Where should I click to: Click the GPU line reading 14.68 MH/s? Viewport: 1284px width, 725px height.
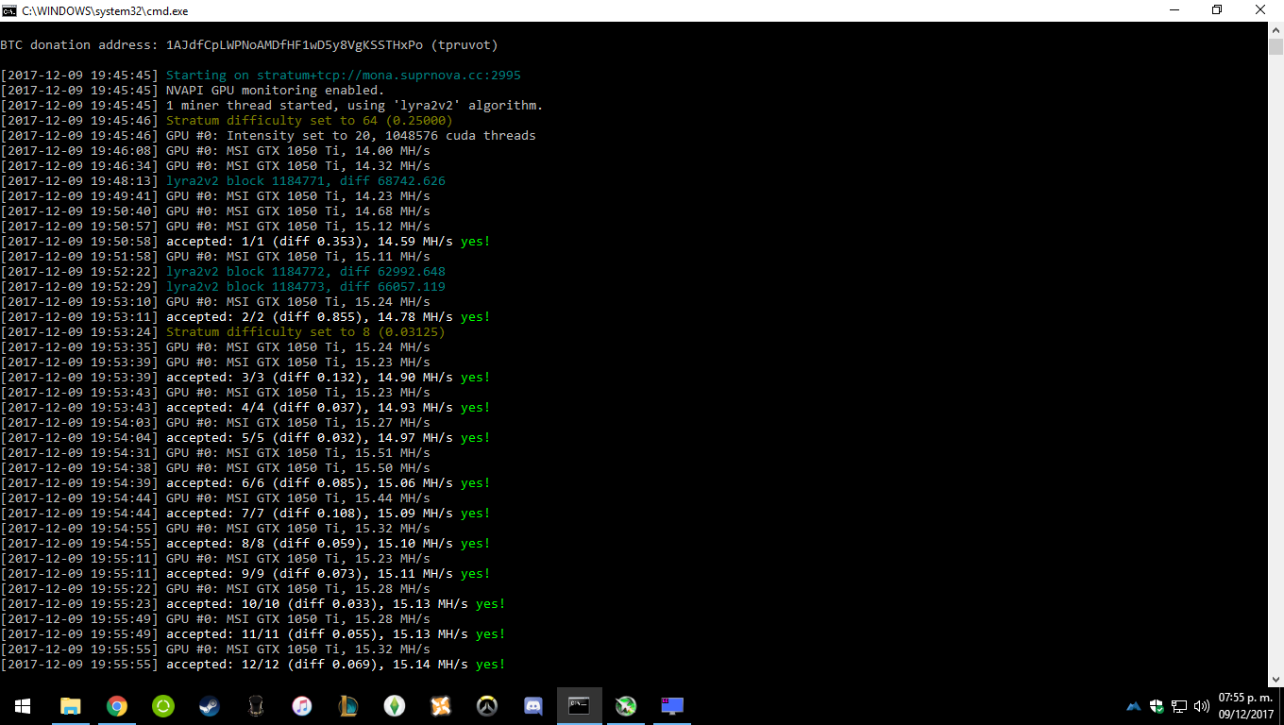215,211
